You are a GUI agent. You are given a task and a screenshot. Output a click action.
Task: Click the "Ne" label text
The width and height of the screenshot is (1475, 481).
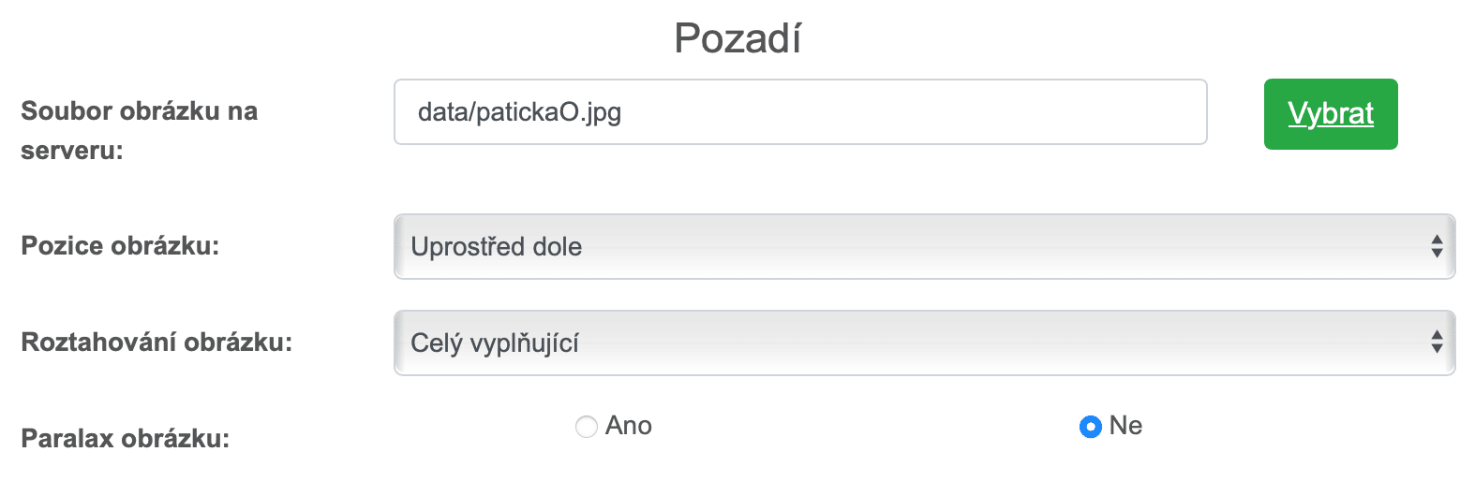coord(1125,426)
